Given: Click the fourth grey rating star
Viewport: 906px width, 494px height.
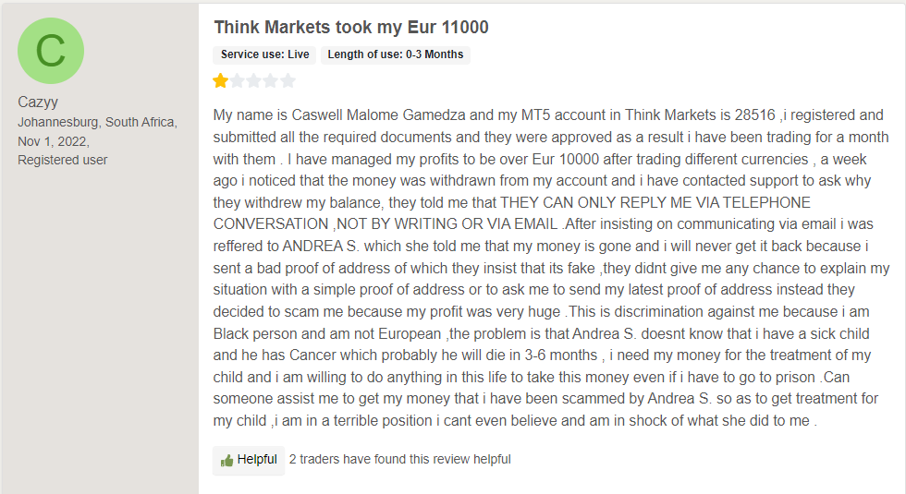Looking at the screenshot, I should (x=271, y=81).
